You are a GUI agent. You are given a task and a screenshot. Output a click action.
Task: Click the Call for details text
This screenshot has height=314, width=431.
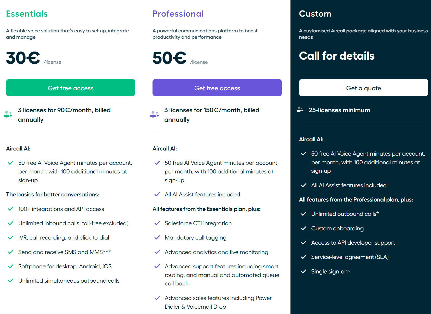point(337,56)
